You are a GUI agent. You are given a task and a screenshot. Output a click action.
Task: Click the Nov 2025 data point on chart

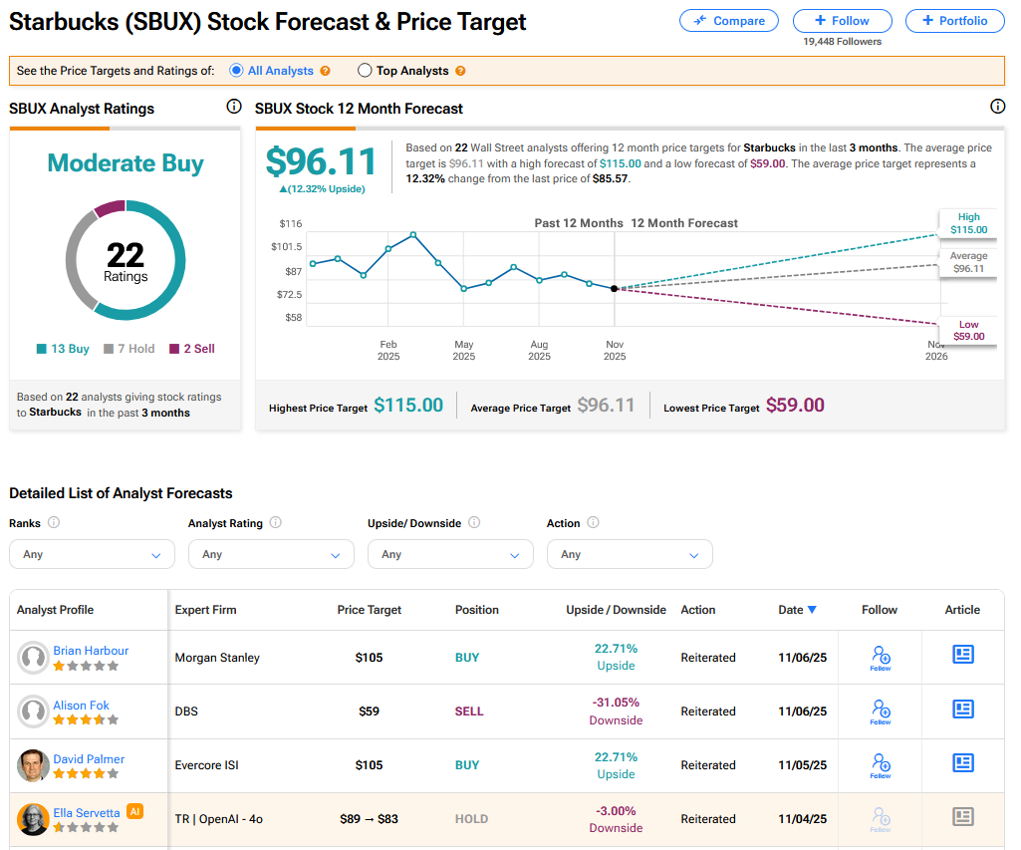tap(614, 289)
